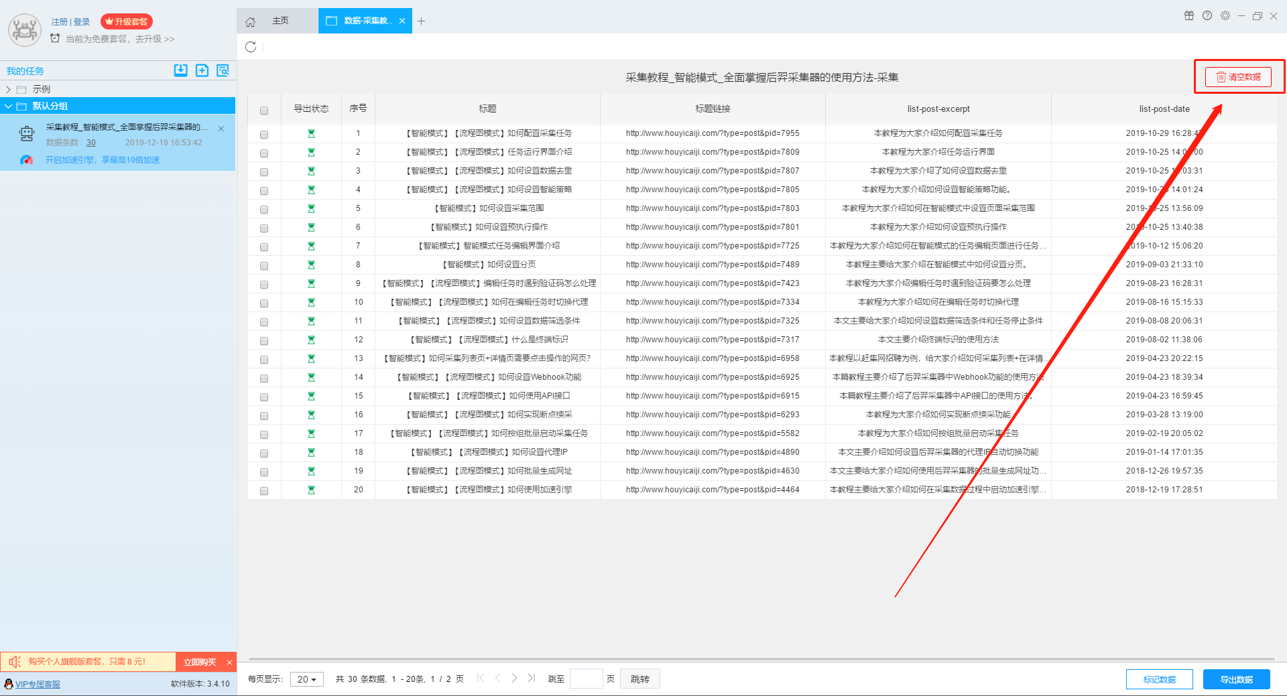
Task: Close the 数据-采集教 tab
Action: (x=402, y=21)
